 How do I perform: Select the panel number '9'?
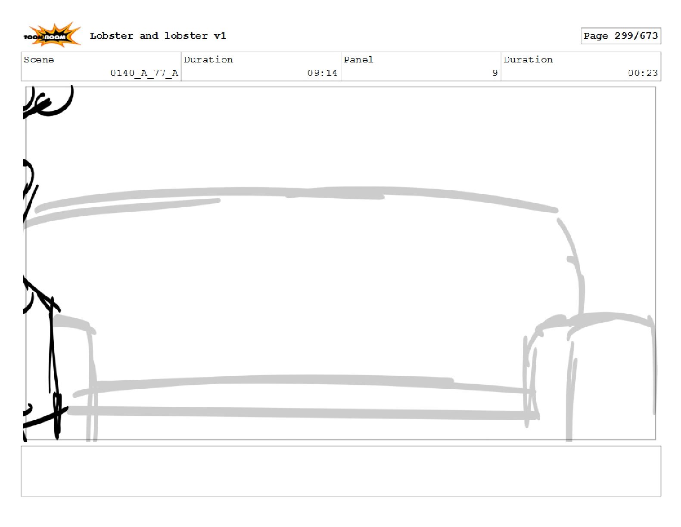point(495,73)
